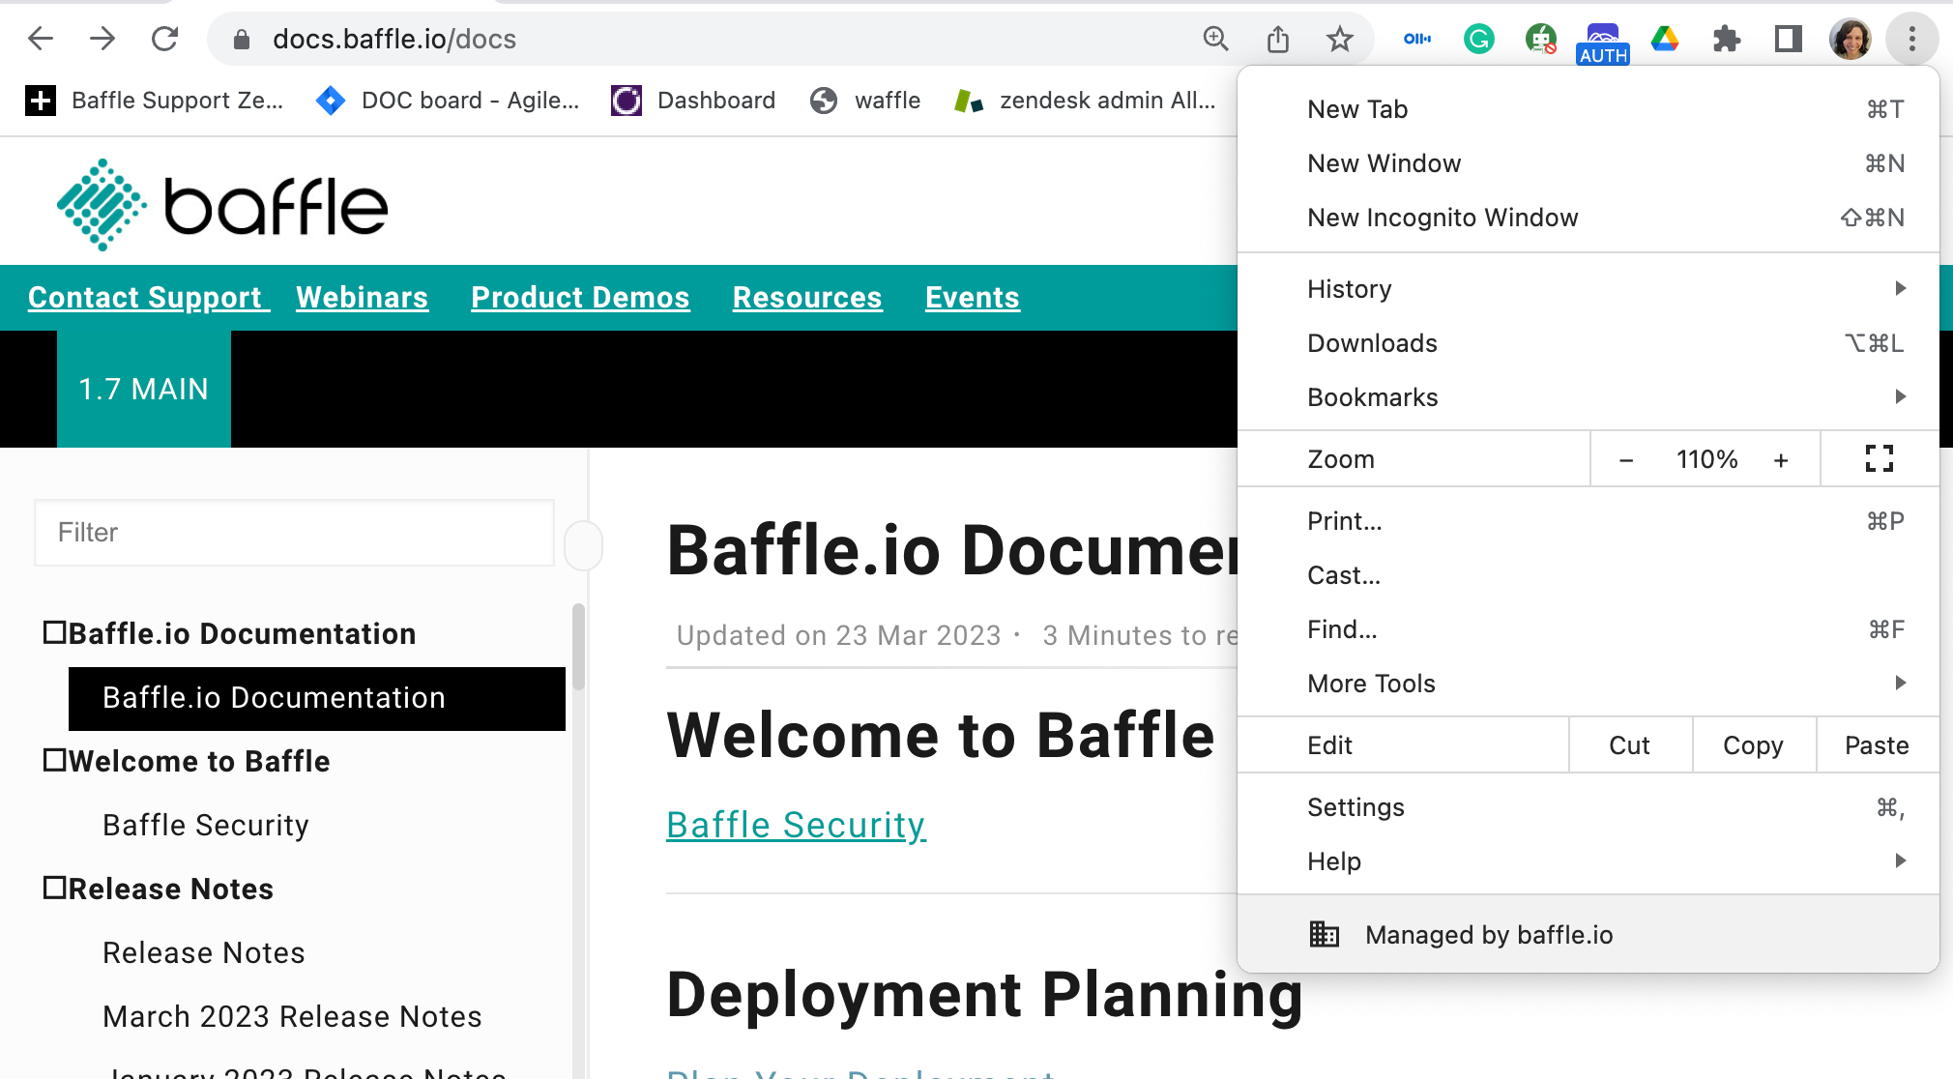Viewport: 1953px width, 1079px height.
Task: Click the green robot extension icon
Action: click(x=1540, y=39)
